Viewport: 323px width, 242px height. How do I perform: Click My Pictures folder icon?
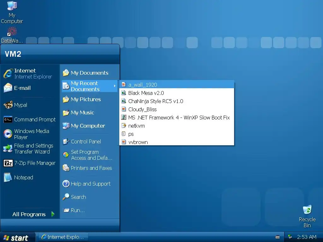[x=66, y=99]
